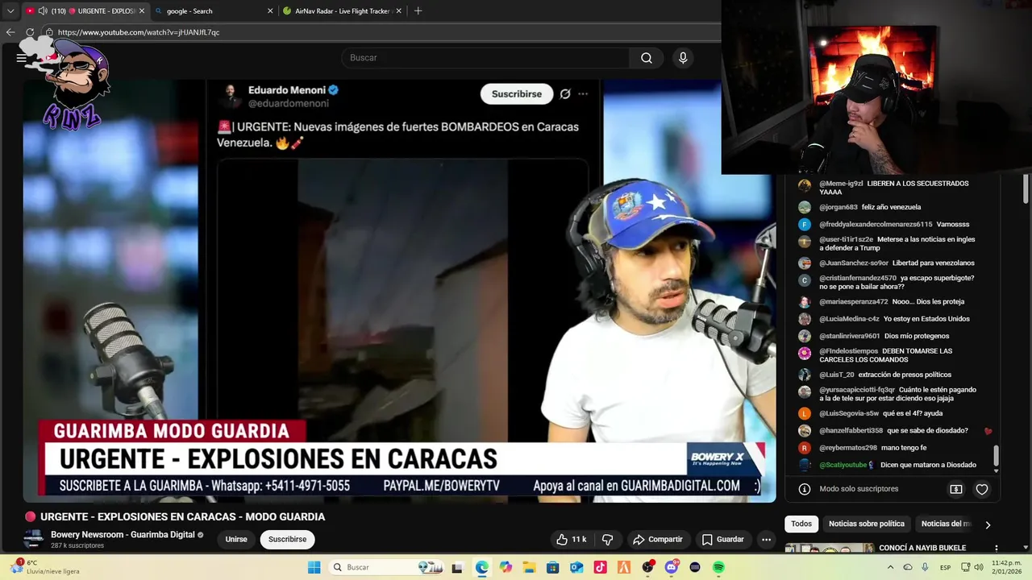Subscribe via Suscribirse button below video
The image size is (1032, 580).
[x=288, y=539]
